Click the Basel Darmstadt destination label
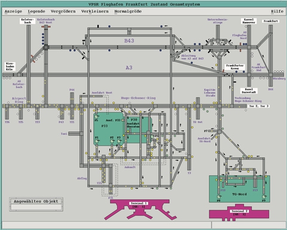This screenshot has width=287, height=230. click(249, 91)
